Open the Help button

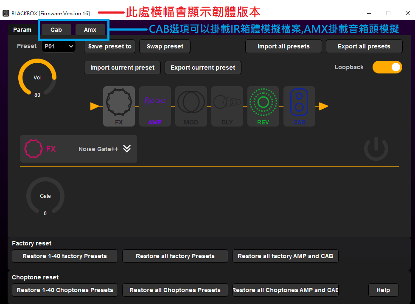point(383,290)
